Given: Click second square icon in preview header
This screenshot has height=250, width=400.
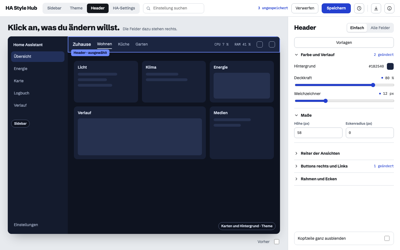Looking at the screenshot, I should point(272,44).
